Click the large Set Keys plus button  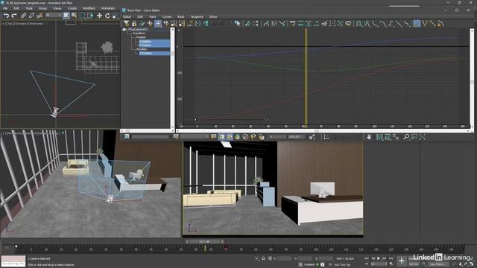tap(402, 261)
